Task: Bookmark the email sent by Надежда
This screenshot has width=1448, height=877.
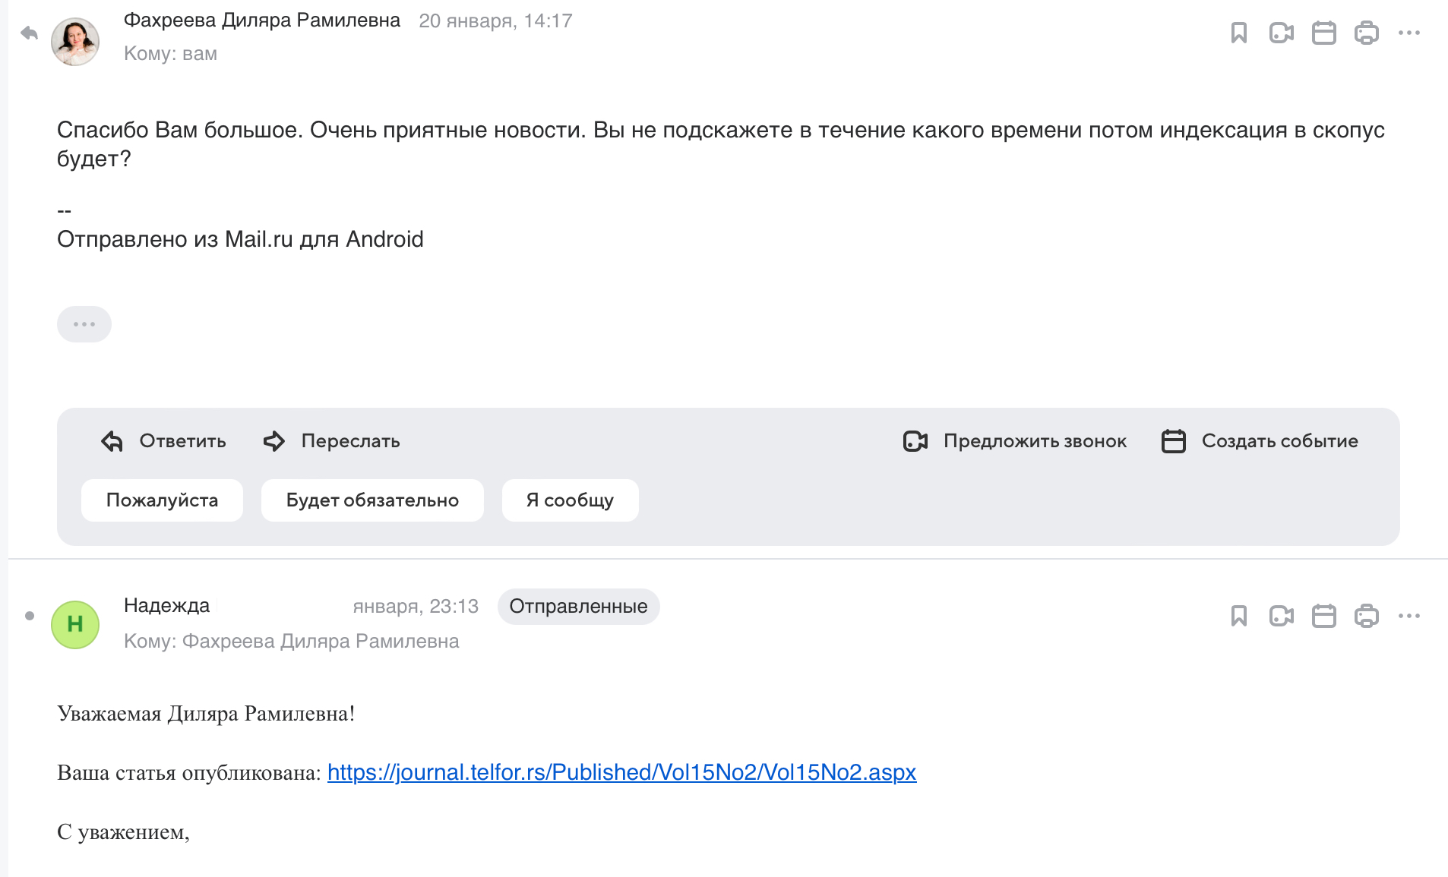Action: click(1239, 616)
